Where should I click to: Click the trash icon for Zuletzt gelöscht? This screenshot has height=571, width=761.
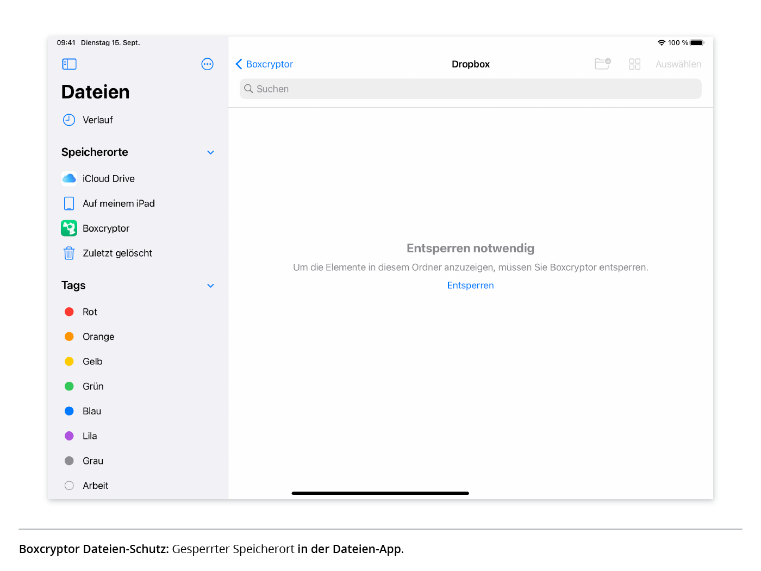pos(69,253)
